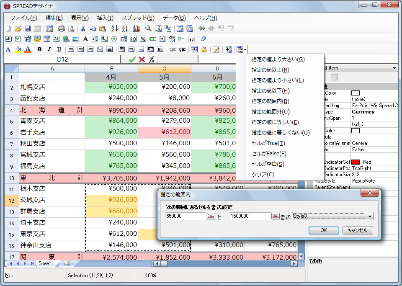The width and height of the screenshot is (402, 286).
Task: Open the データ menu
Action: click(174, 18)
